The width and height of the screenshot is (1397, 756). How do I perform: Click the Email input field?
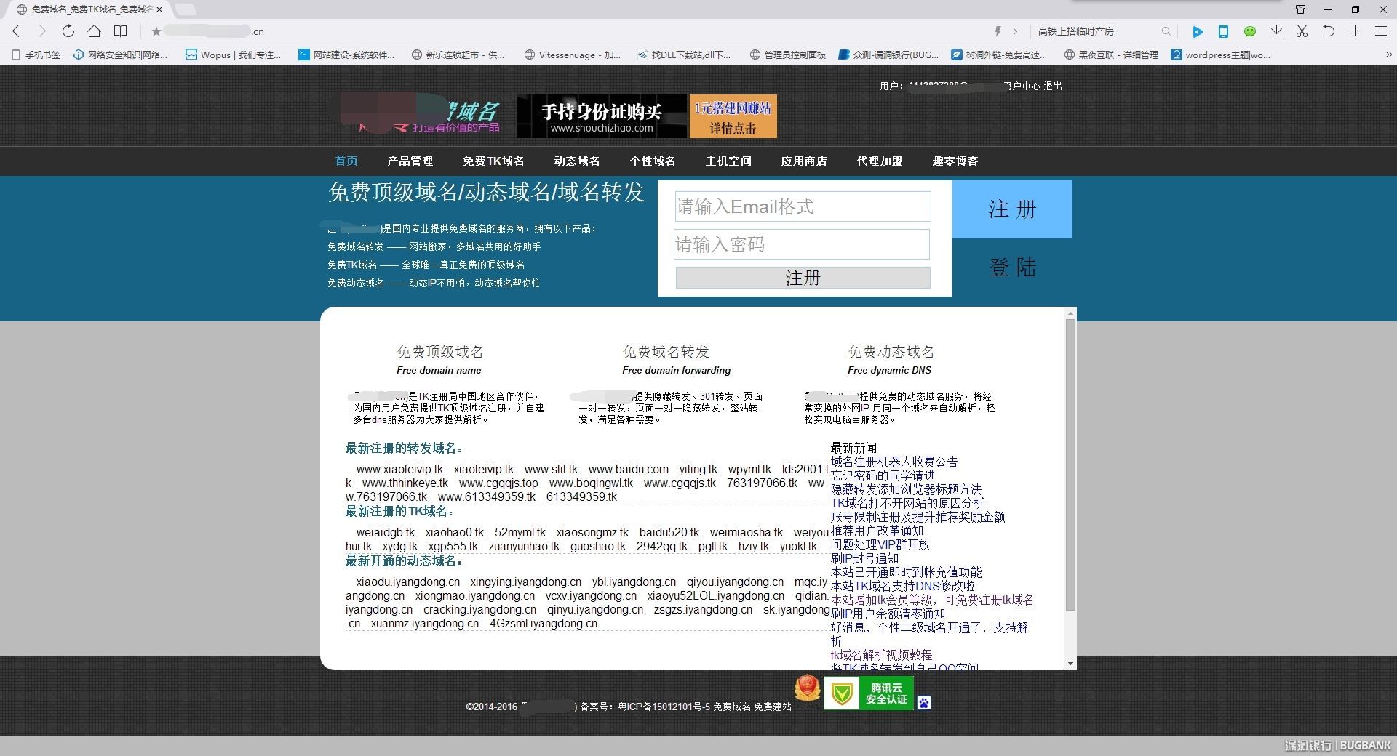[802, 206]
